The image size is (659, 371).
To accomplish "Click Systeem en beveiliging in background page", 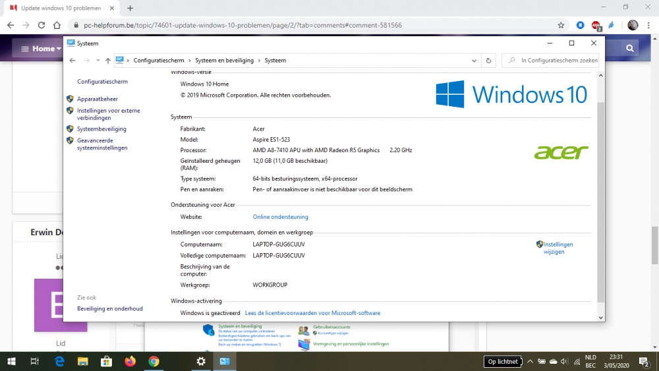I will [x=240, y=326].
